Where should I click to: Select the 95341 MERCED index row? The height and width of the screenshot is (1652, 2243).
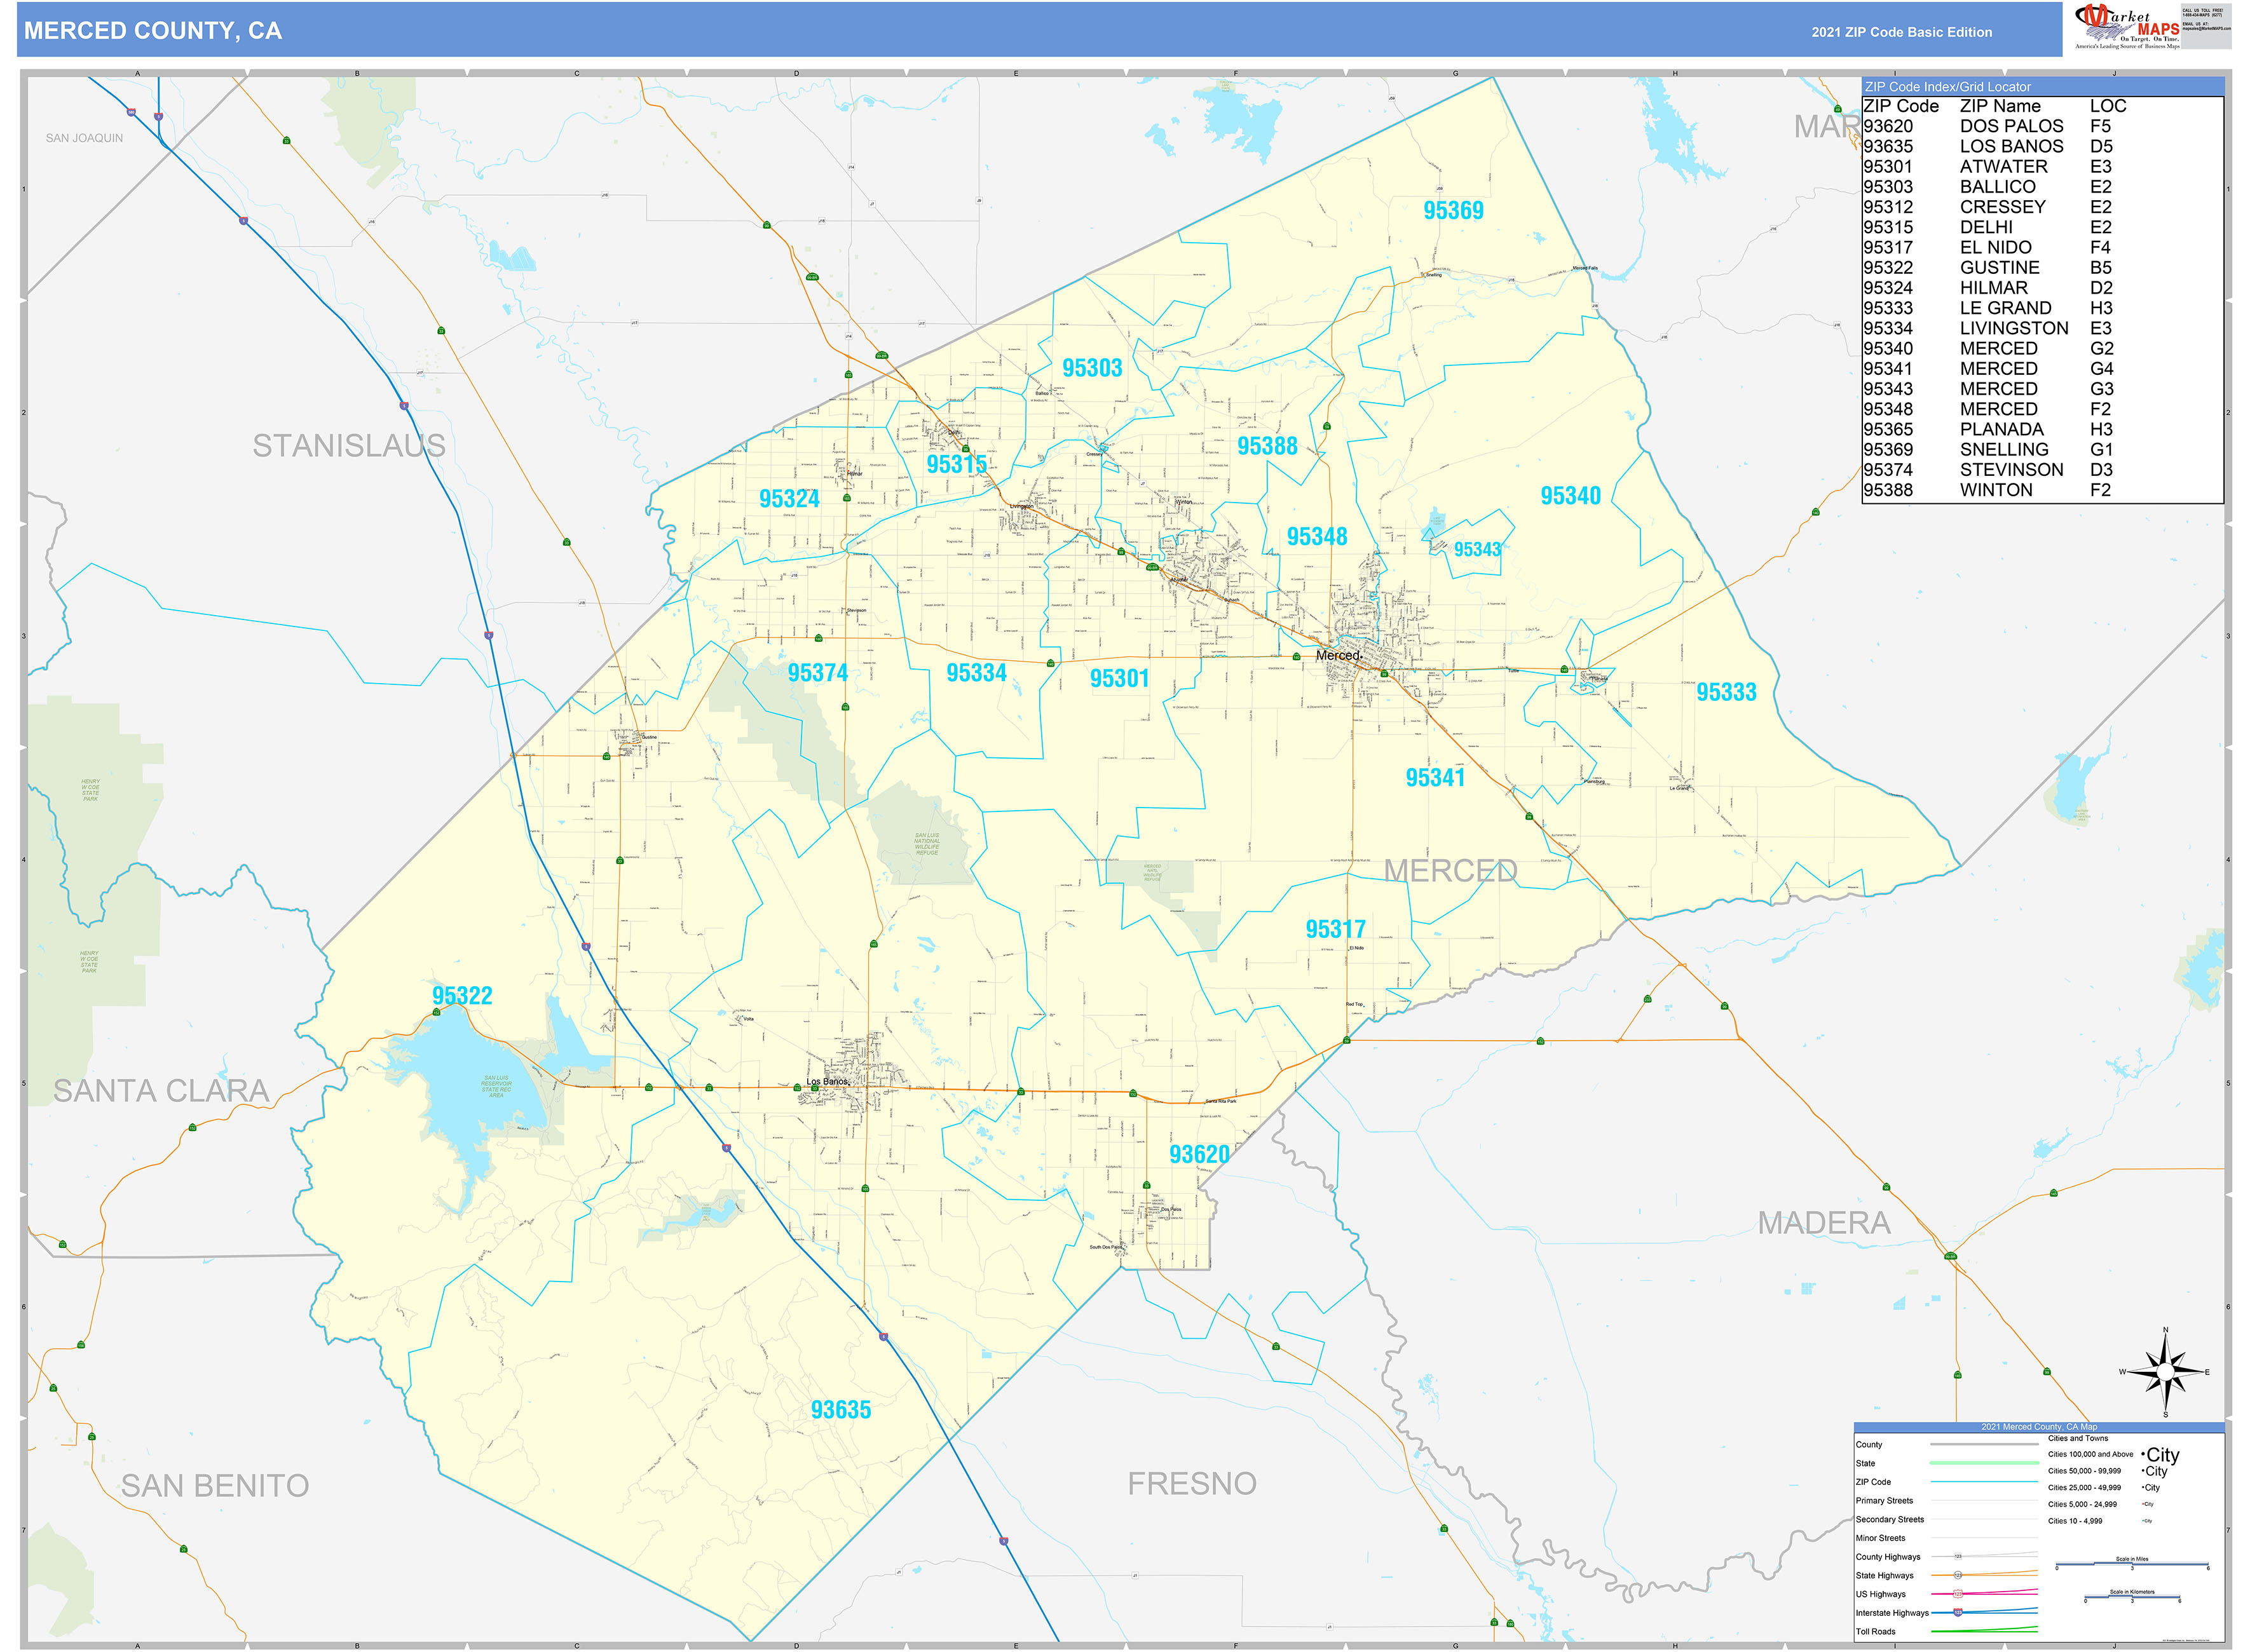1988,368
